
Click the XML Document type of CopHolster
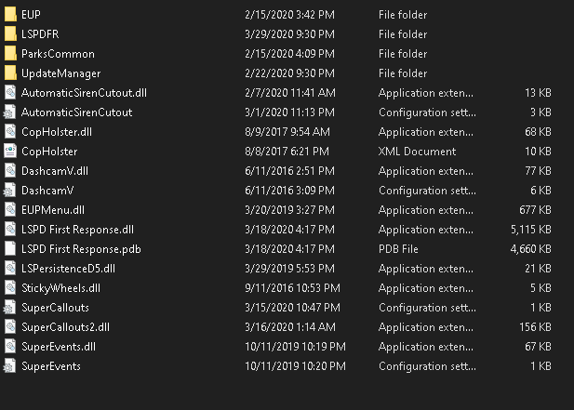point(417,152)
